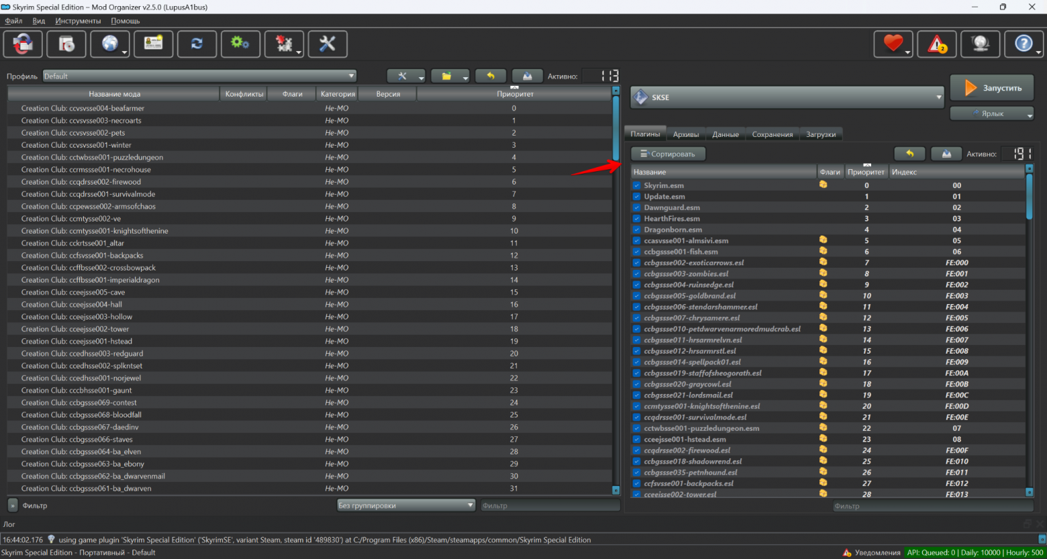Click the Mod Organizer icon in title bar
Viewport: 1047px width, 559px height.
(x=6, y=7)
